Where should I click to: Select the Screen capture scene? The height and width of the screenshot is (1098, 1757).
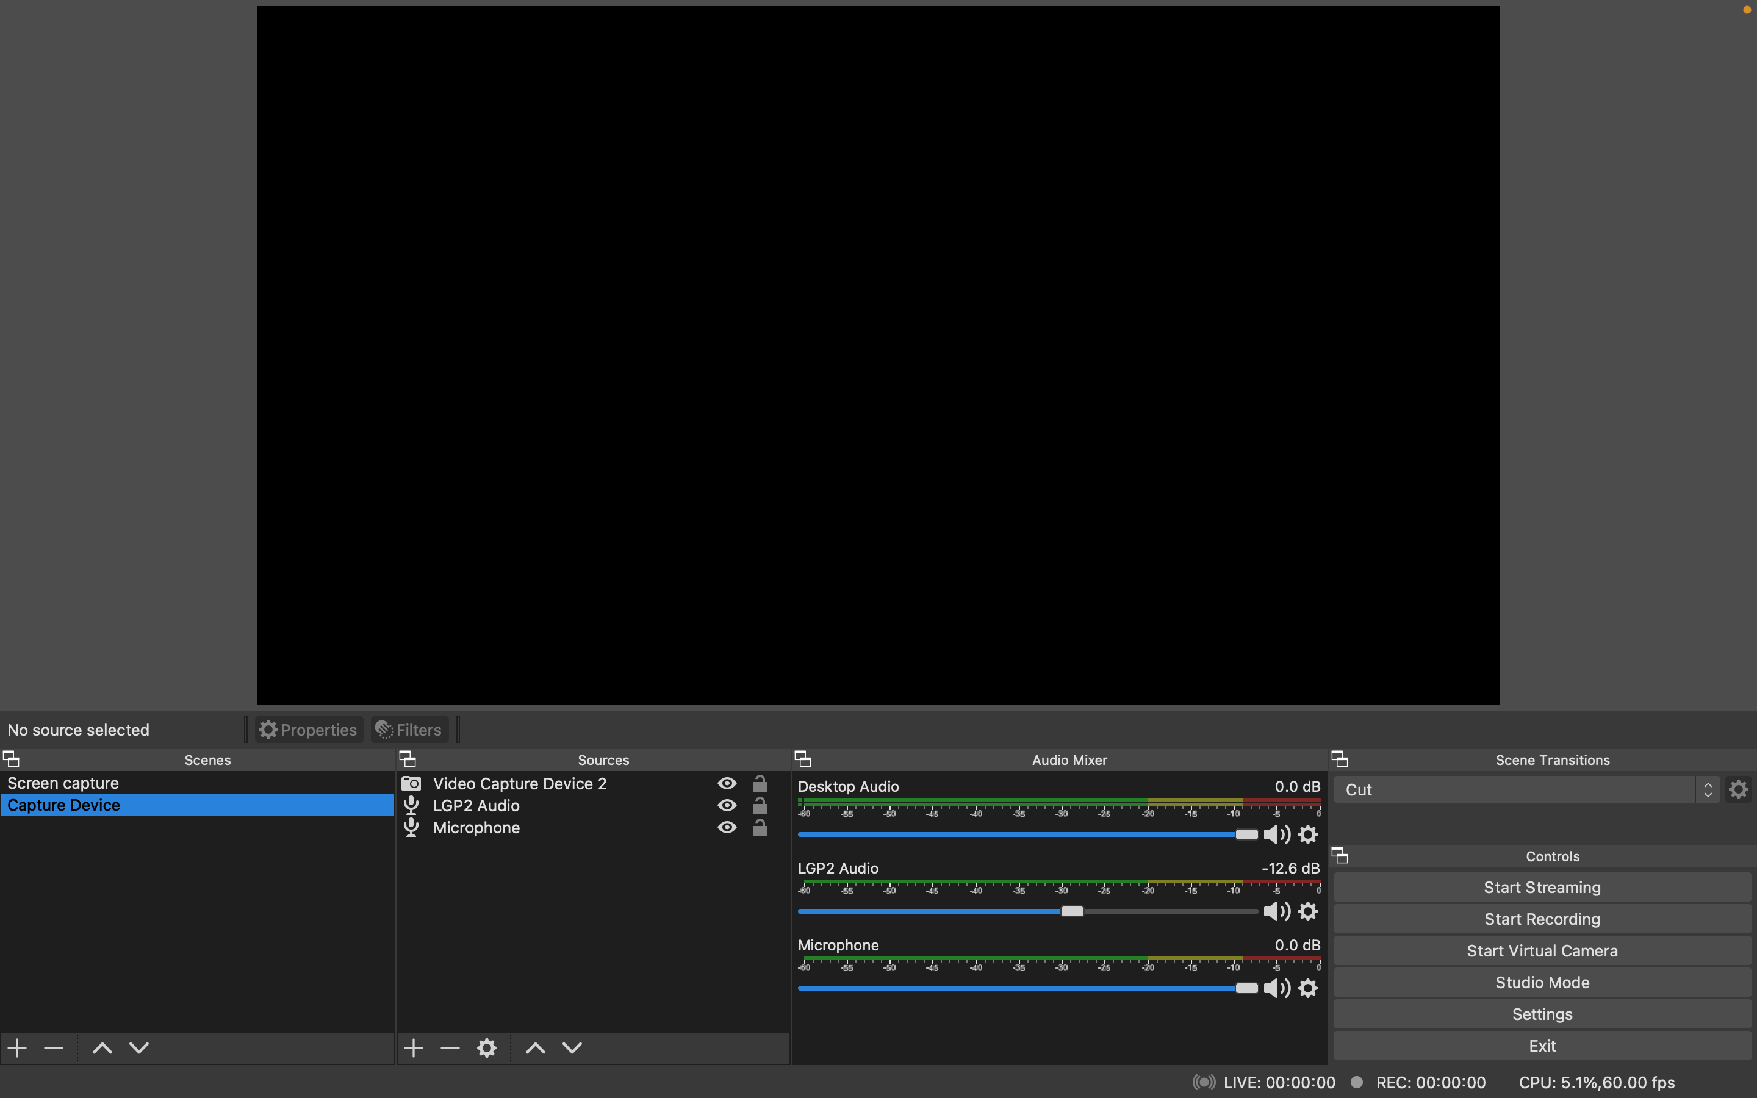pyautogui.click(x=63, y=783)
